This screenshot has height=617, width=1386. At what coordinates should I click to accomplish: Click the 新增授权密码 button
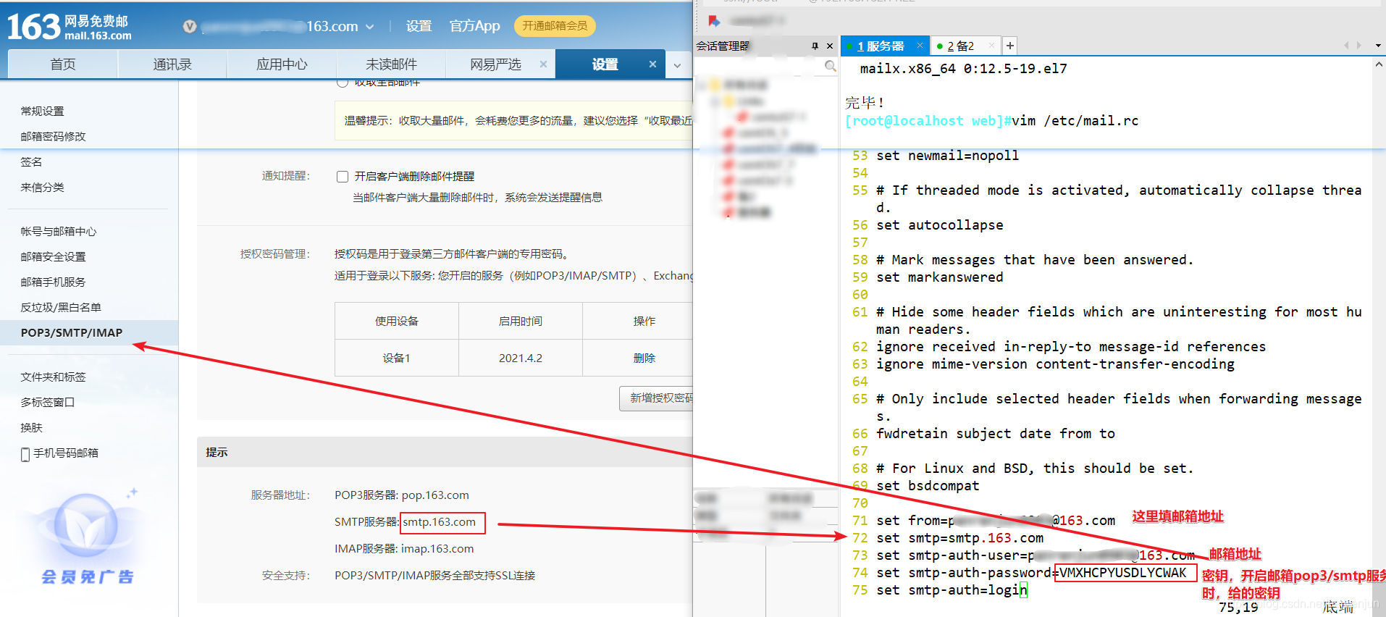[657, 398]
